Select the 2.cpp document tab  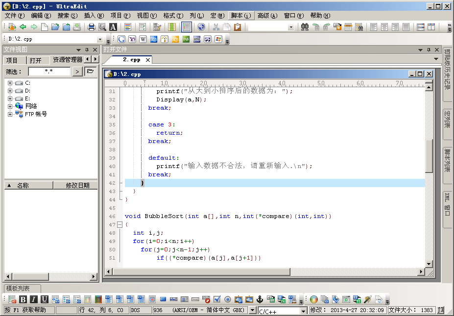131,60
